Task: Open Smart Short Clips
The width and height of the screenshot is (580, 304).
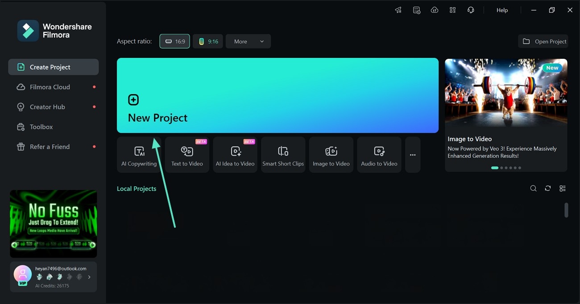Action: pos(283,154)
